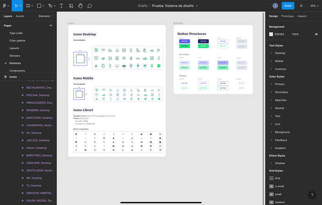
Task: Open the Prototype tab
Action: (x=287, y=16)
